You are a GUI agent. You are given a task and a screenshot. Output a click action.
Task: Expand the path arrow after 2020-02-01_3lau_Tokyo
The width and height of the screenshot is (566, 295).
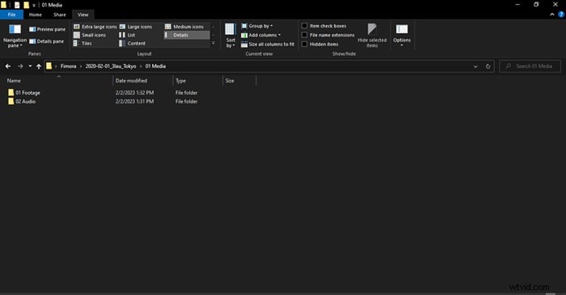click(141, 66)
